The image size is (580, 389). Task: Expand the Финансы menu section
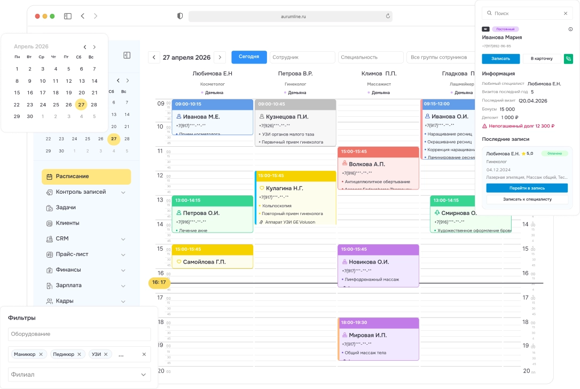click(x=123, y=270)
